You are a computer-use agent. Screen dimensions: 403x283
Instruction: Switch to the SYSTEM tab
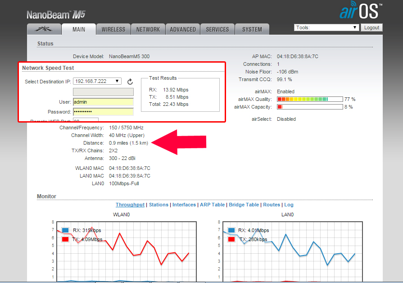(x=252, y=29)
